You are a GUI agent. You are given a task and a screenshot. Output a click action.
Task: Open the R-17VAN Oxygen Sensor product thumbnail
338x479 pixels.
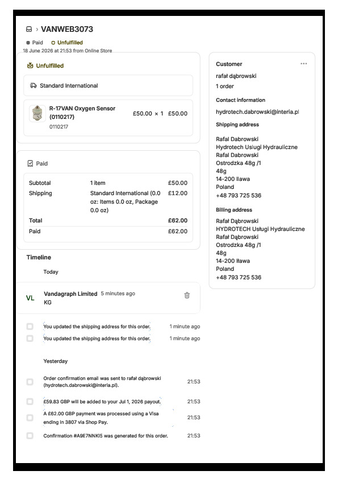click(x=37, y=113)
